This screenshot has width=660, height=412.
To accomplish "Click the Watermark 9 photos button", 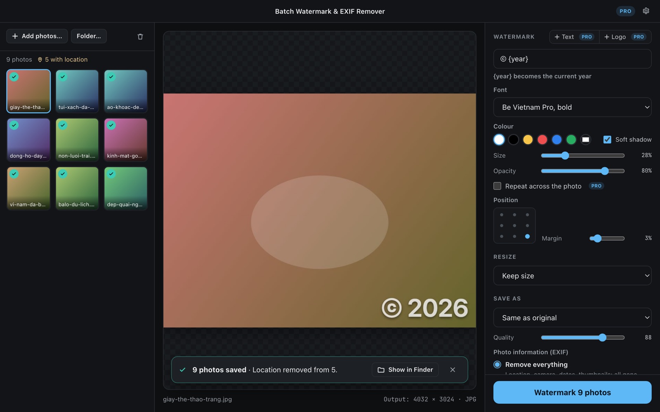I will tap(572, 392).
